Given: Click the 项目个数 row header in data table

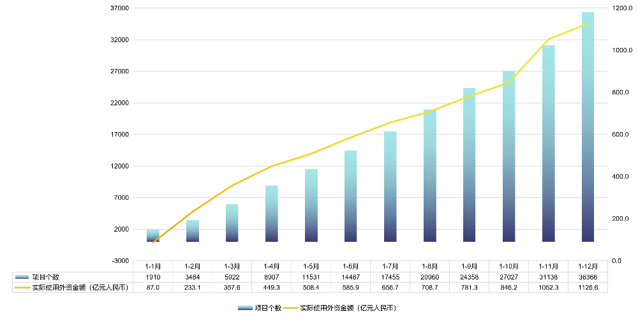Looking at the screenshot, I should (x=45, y=277).
